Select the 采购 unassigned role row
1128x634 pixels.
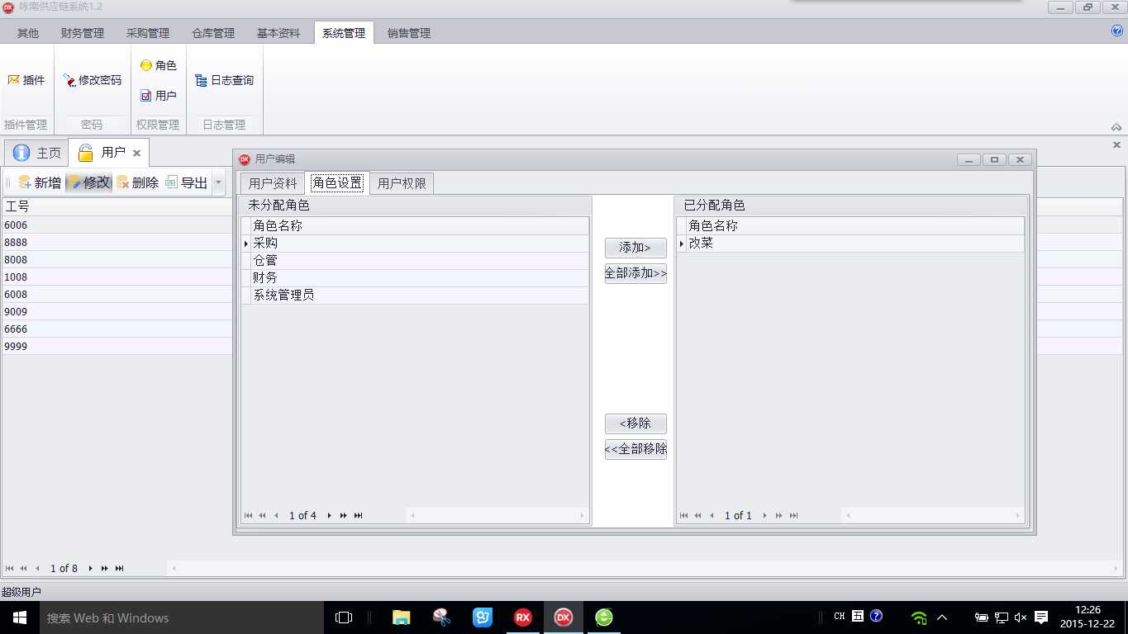415,244
